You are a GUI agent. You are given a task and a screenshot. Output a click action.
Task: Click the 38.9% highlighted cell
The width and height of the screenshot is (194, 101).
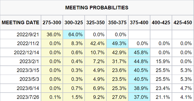[x=139, y=88]
